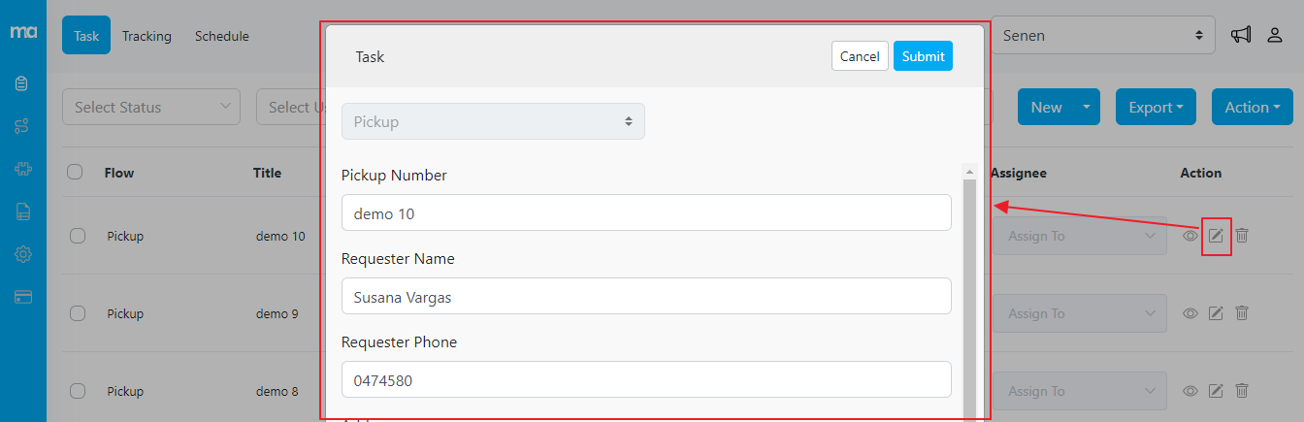The height and width of the screenshot is (422, 1304).
Task: Open the Select Status dropdown
Action: tap(150, 107)
